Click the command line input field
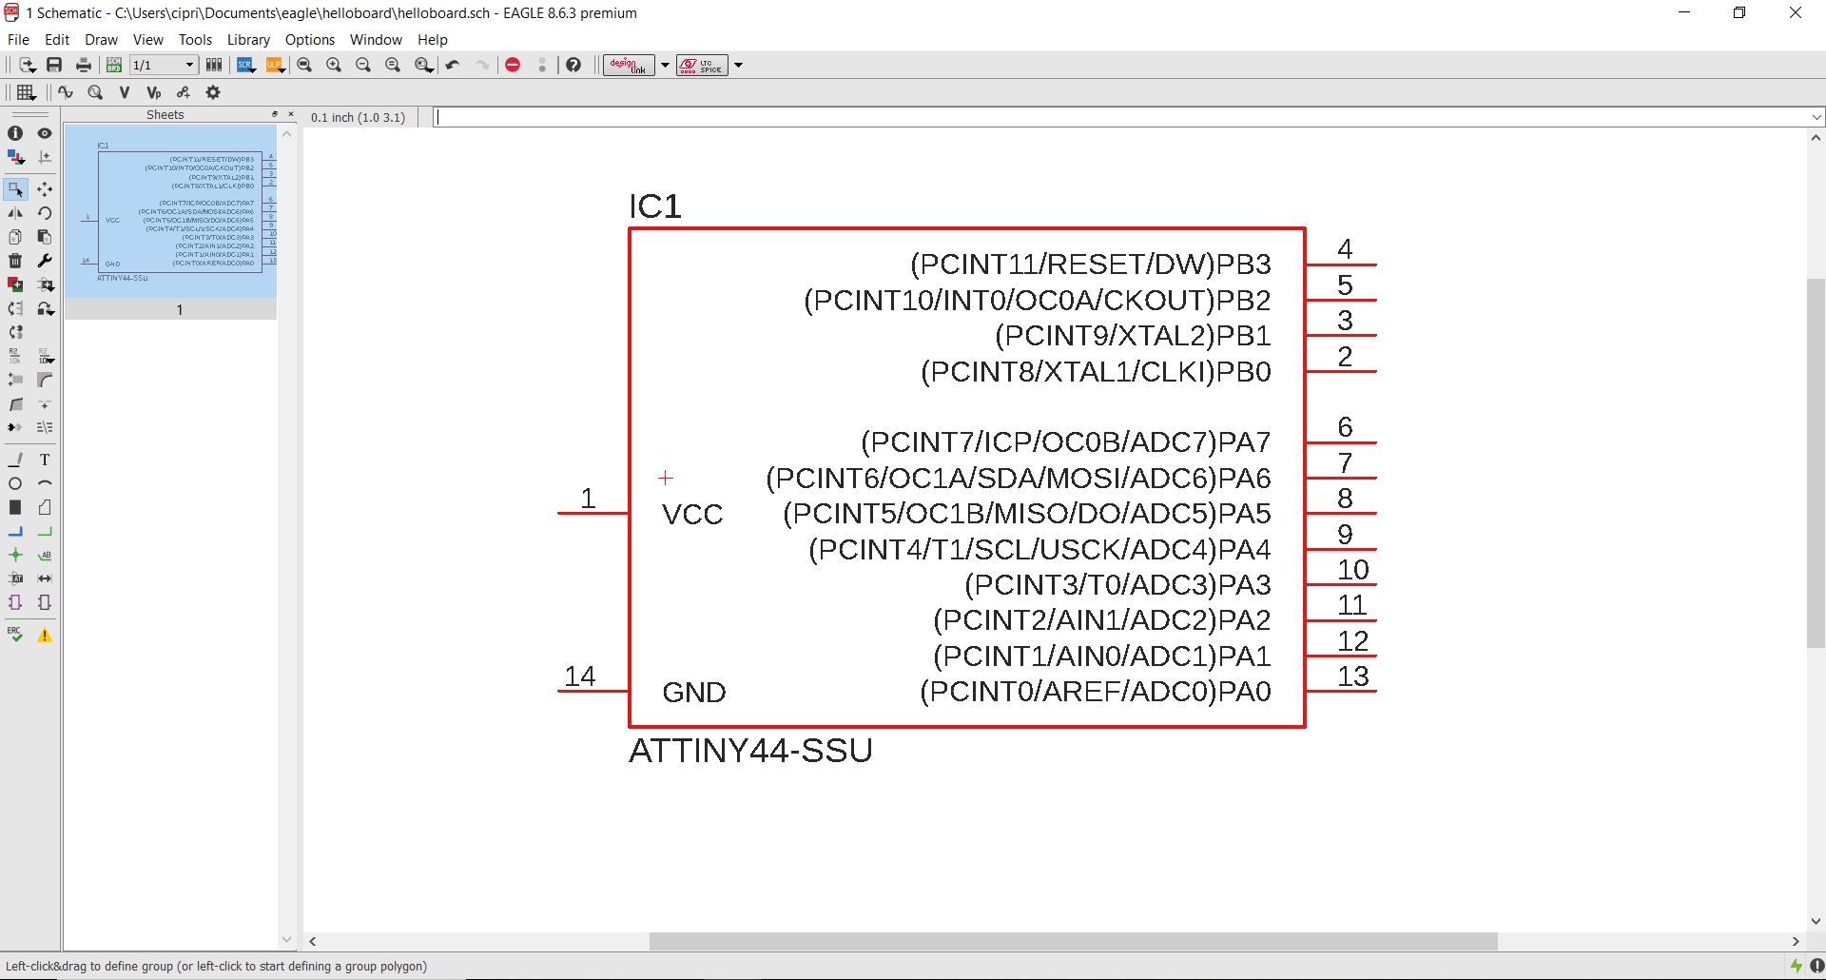The height and width of the screenshot is (980, 1826). coord(1121,117)
